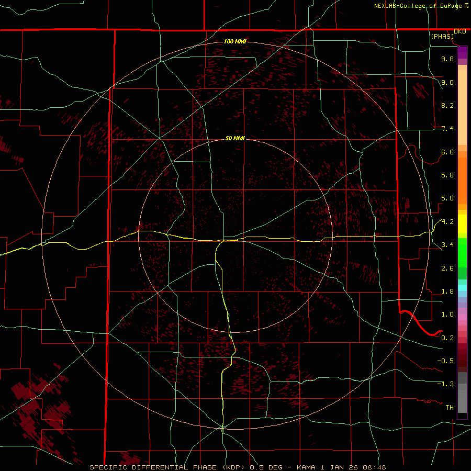Screen dimensions: 471x471
Task: Click the "KAMA" radar site identifier
Action: pyautogui.click(x=306, y=467)
